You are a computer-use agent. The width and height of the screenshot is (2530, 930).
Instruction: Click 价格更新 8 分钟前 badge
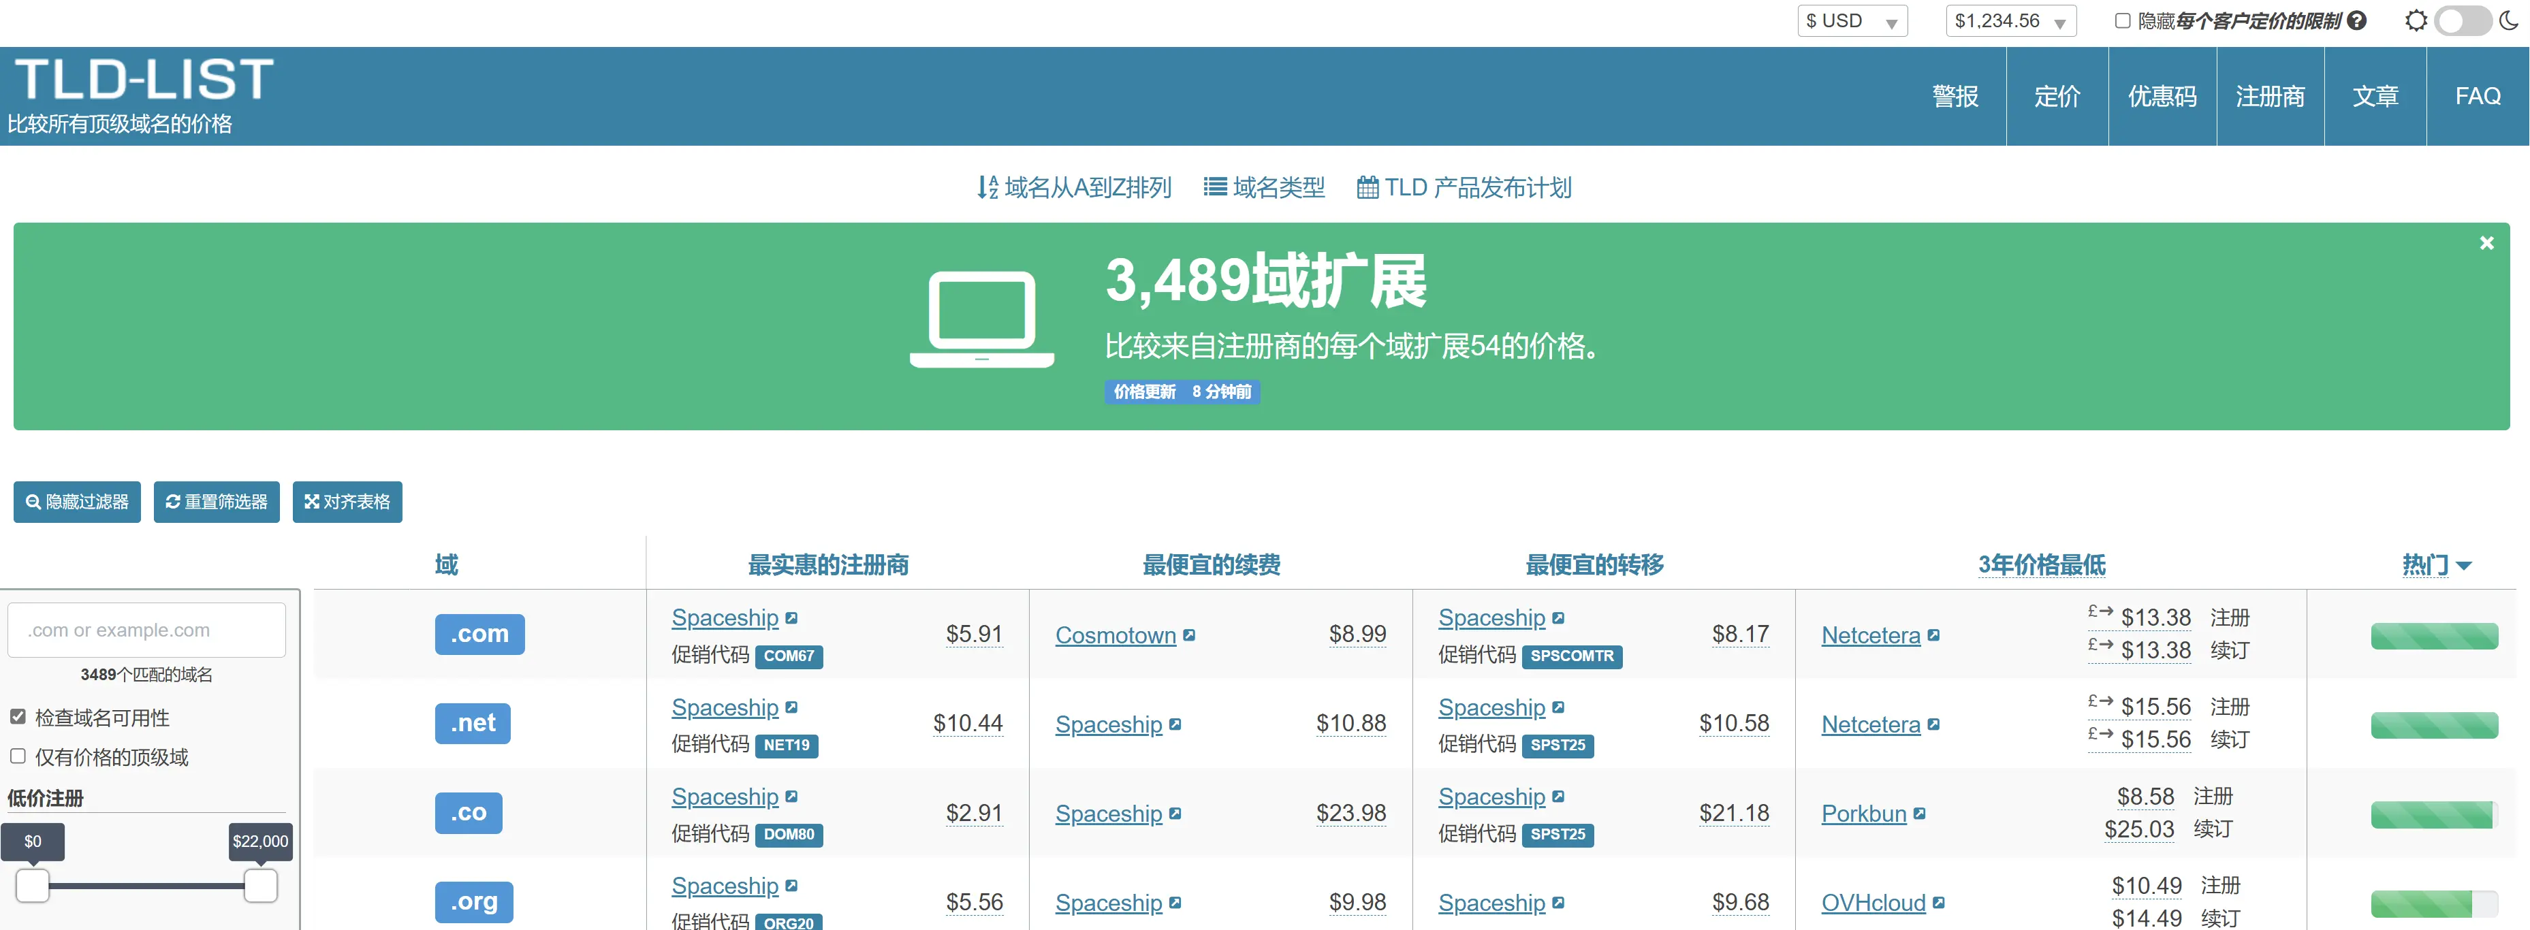1182,392
